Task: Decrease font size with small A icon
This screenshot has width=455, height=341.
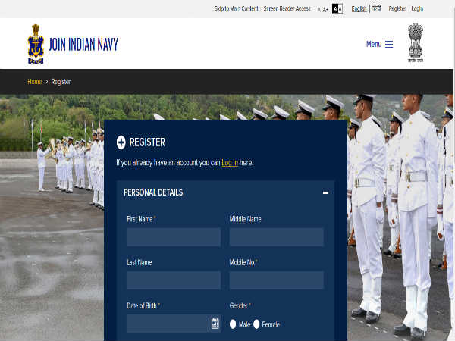Action: [x=319, y=10]
